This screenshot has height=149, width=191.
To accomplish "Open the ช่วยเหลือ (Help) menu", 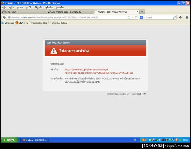I will pos(60,7).
